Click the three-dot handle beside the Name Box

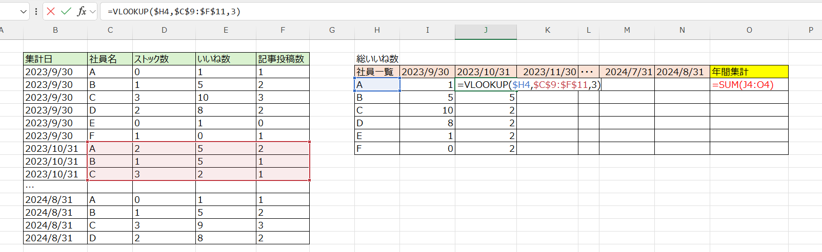[36, 11]
